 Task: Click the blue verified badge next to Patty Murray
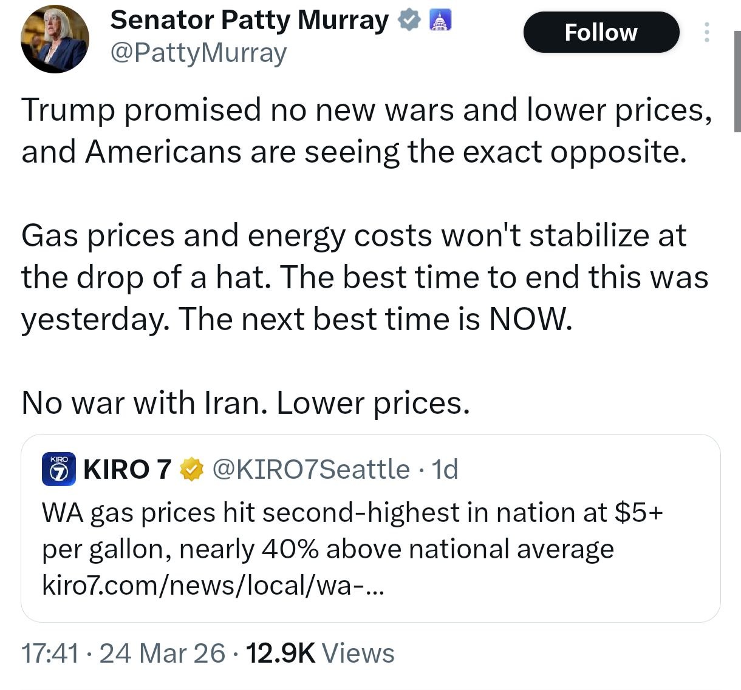(x=409, y=21)
